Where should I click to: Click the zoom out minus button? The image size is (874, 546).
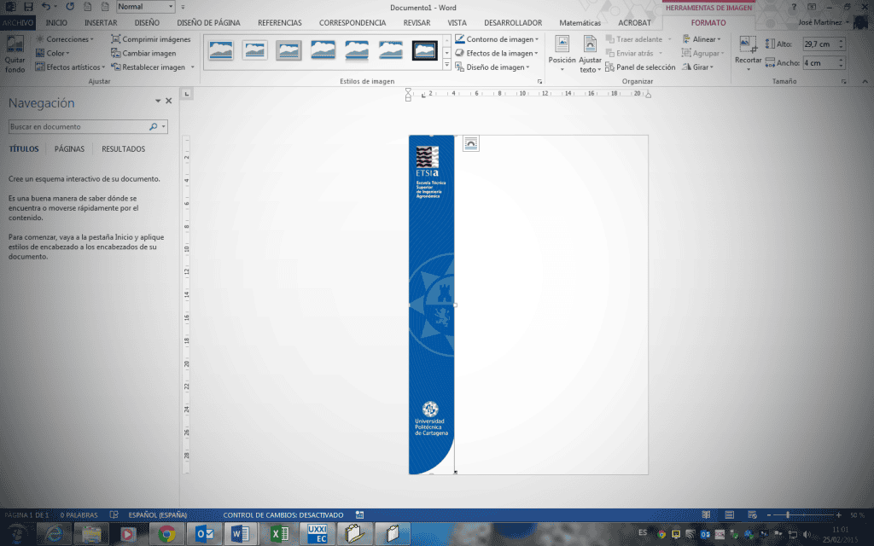point(769,514)
